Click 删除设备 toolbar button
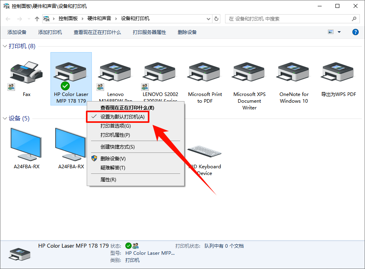The width and height of the screenshot is (365, 269). tap(187, 32)
